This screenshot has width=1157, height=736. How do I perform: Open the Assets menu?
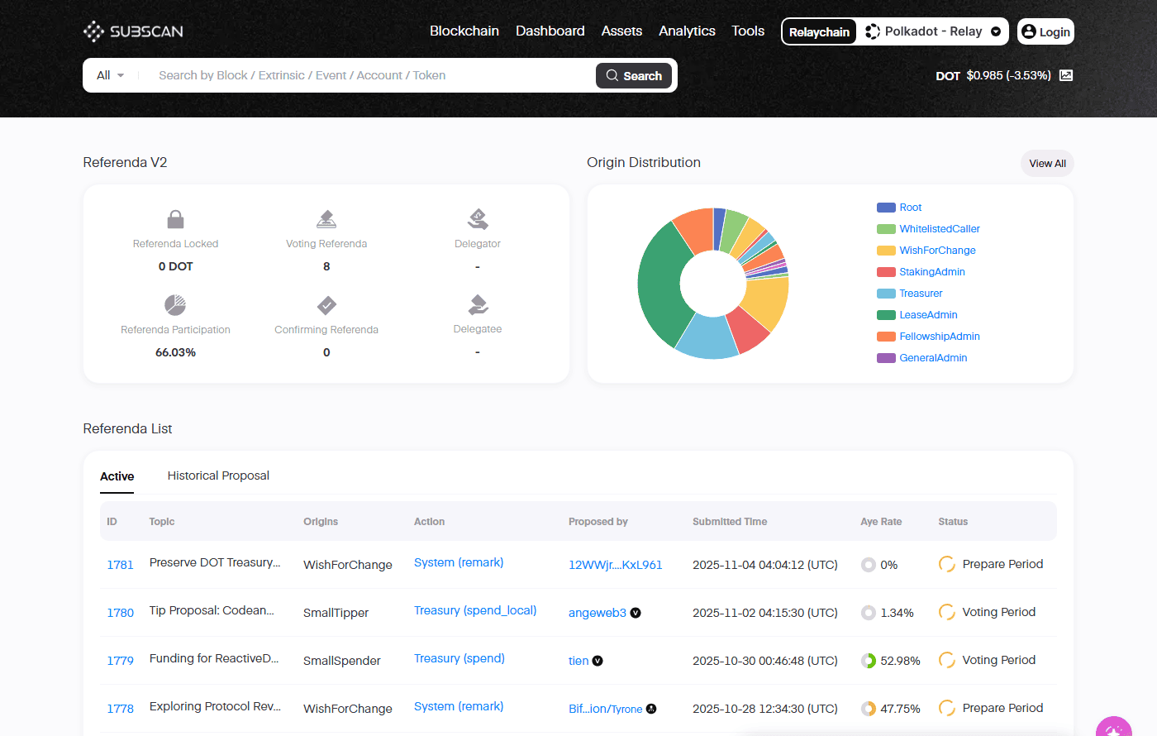click(x=621, y=31)
